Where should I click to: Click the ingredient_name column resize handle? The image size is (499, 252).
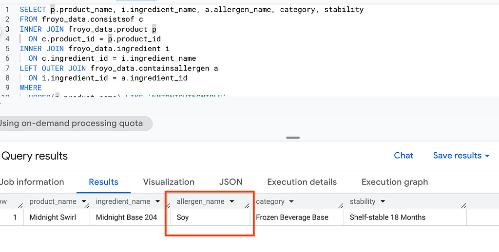(x=168, y=206)
